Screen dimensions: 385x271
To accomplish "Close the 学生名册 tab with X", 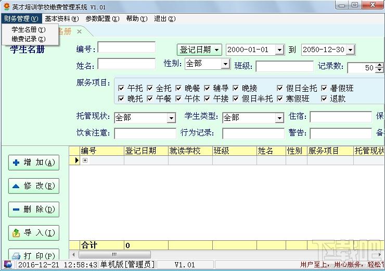I will coord(79,31).
